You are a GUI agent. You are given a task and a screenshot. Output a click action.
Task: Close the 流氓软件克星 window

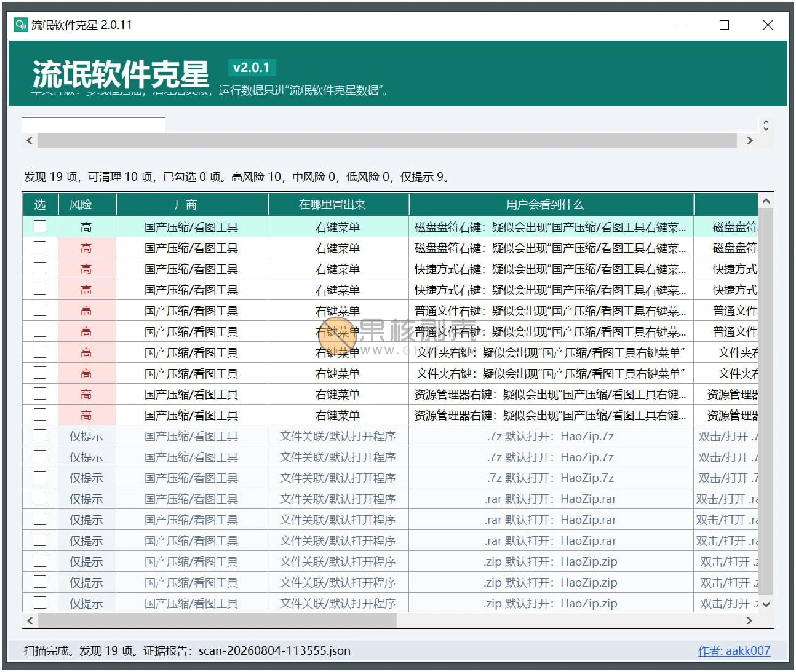[x=768, y=25]
